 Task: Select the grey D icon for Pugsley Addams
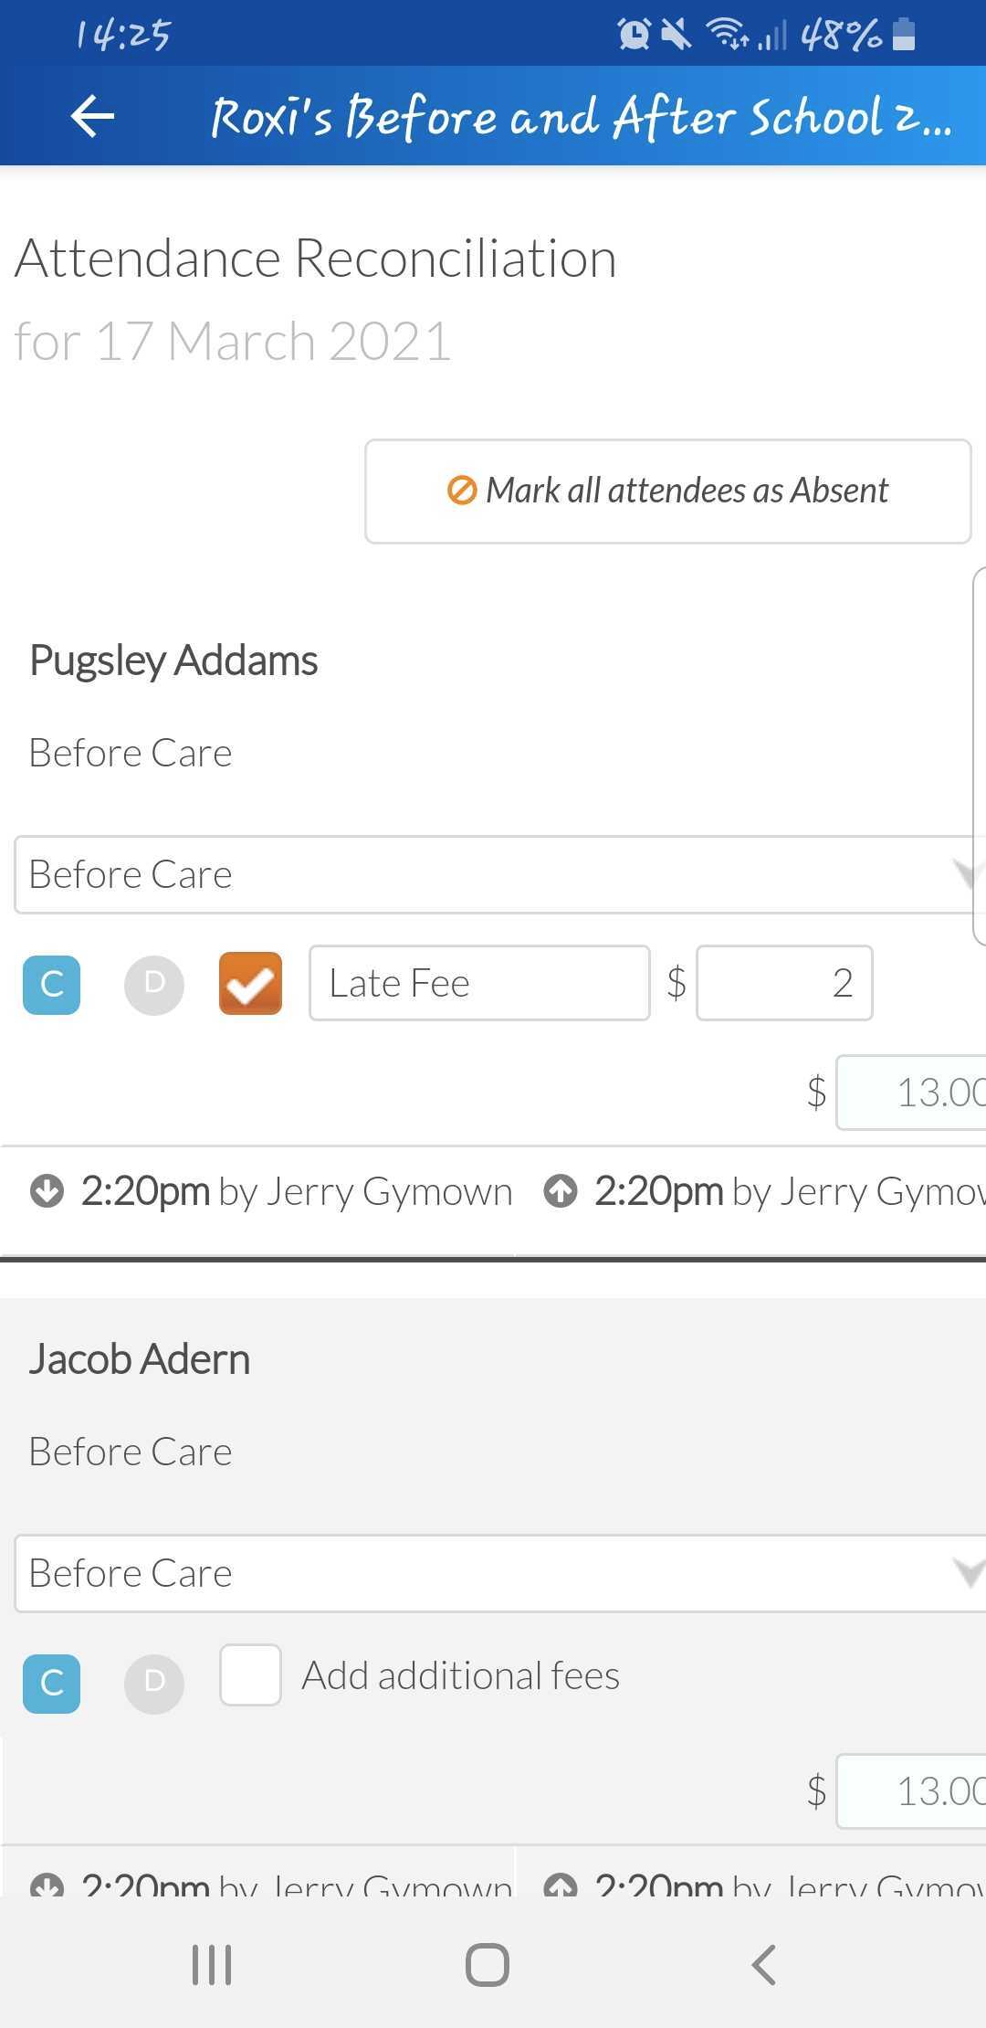[x=154, y=985]
